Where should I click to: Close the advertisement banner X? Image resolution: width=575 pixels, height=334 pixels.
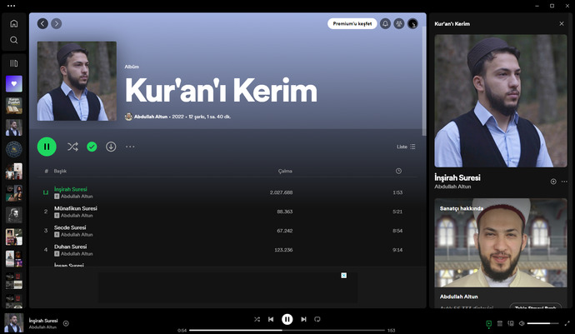click(343, 276)
